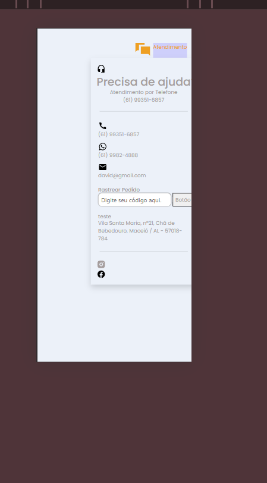Open the Instagram icon

coord(101,264)
